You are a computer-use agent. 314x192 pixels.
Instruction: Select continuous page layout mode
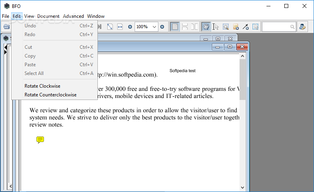(x=185, y=27)
